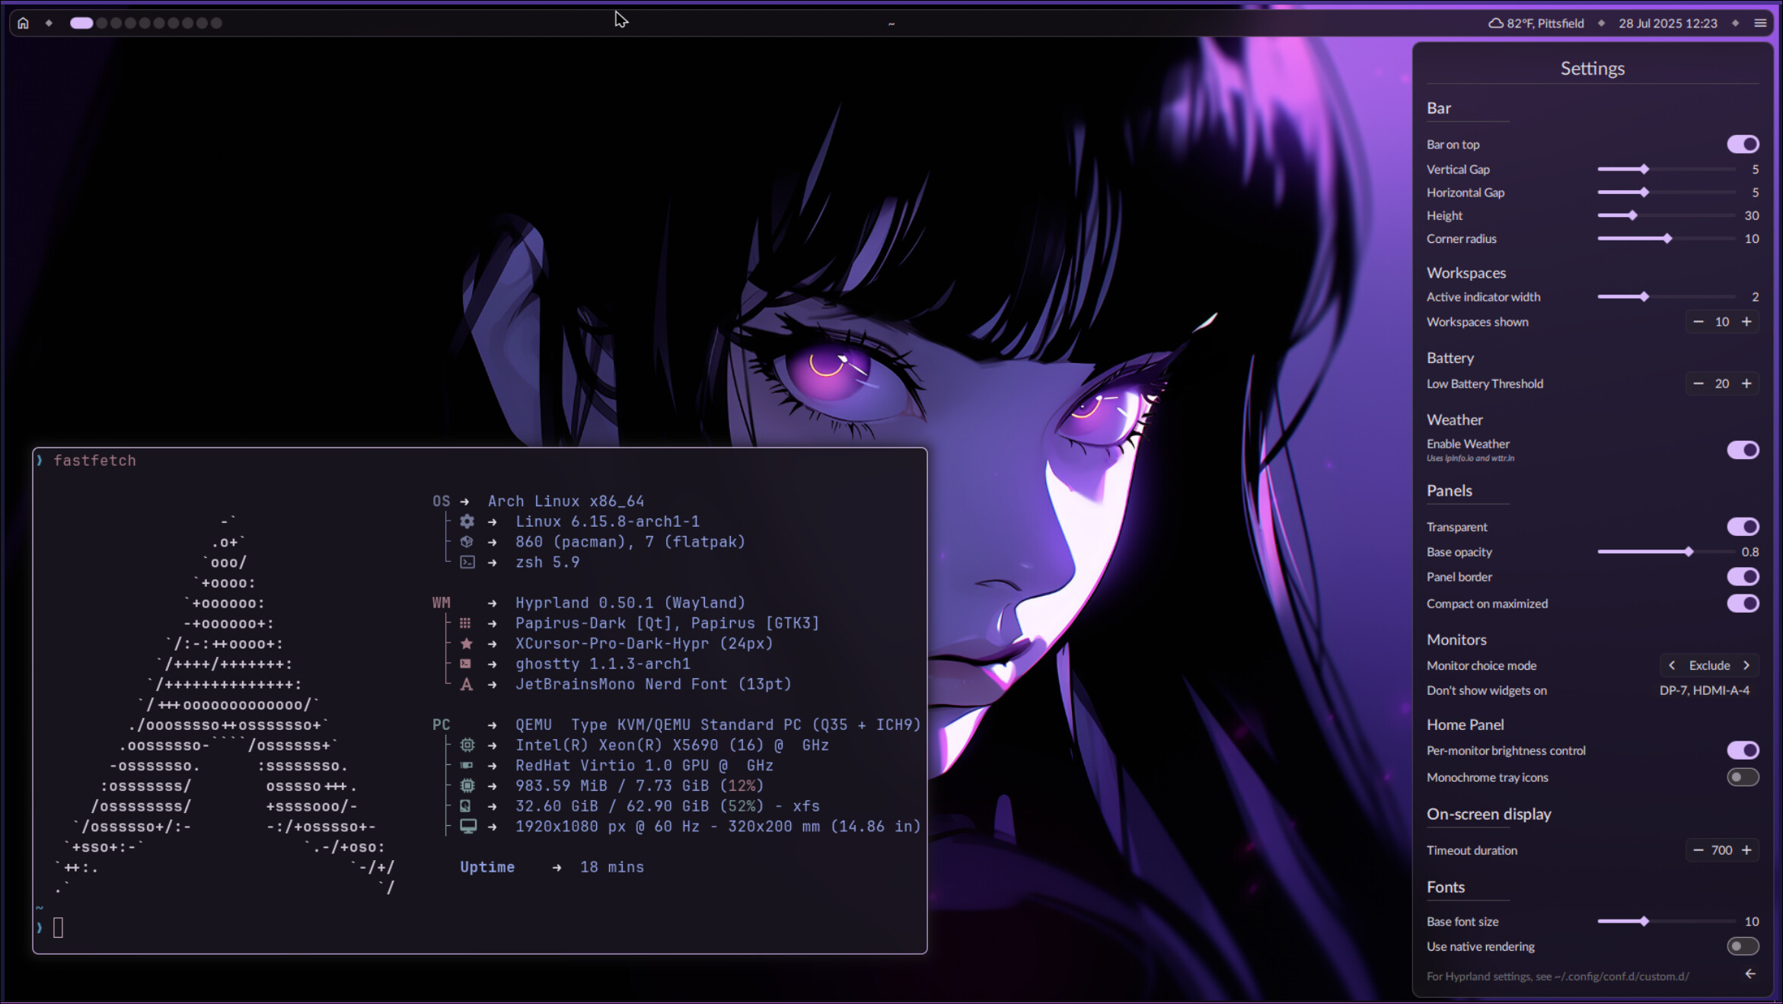Toggle Transparent panels switch
The image size is (1783, 1004).
tap(1743, 526)
